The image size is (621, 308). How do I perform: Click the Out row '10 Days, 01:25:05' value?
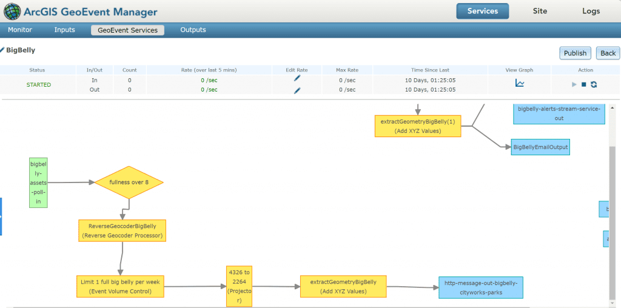431,90
